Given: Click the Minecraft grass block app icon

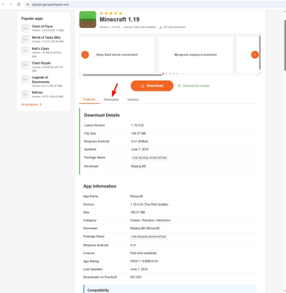Looking at the screenshot, I should [x=88, y=20].
